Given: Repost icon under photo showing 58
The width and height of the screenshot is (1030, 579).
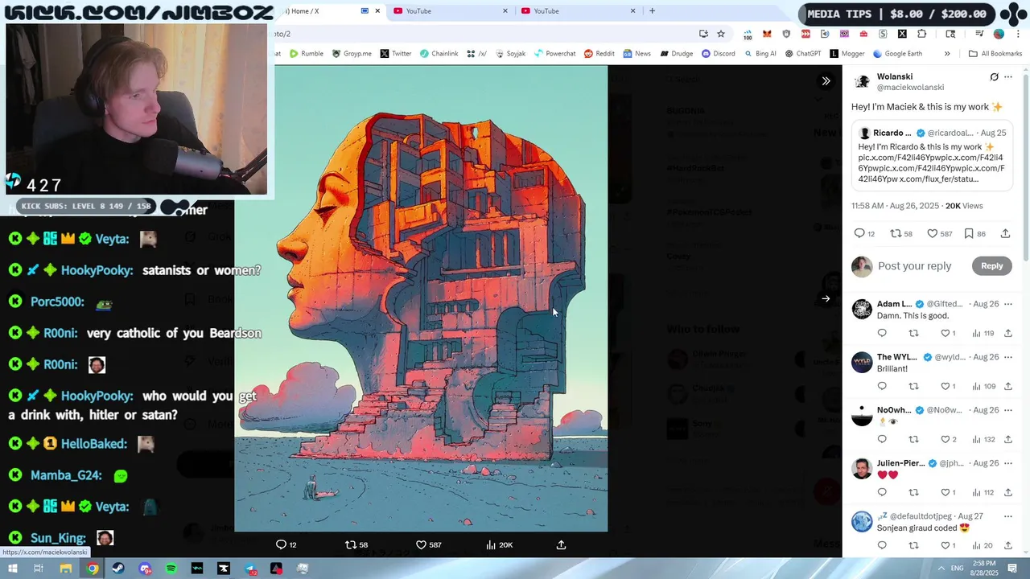Looking at the screenshot, I should 356,544.
